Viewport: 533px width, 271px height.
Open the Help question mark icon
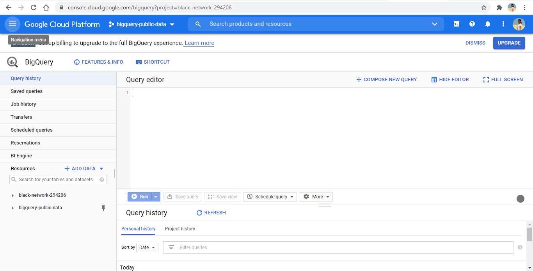[472, 24]
